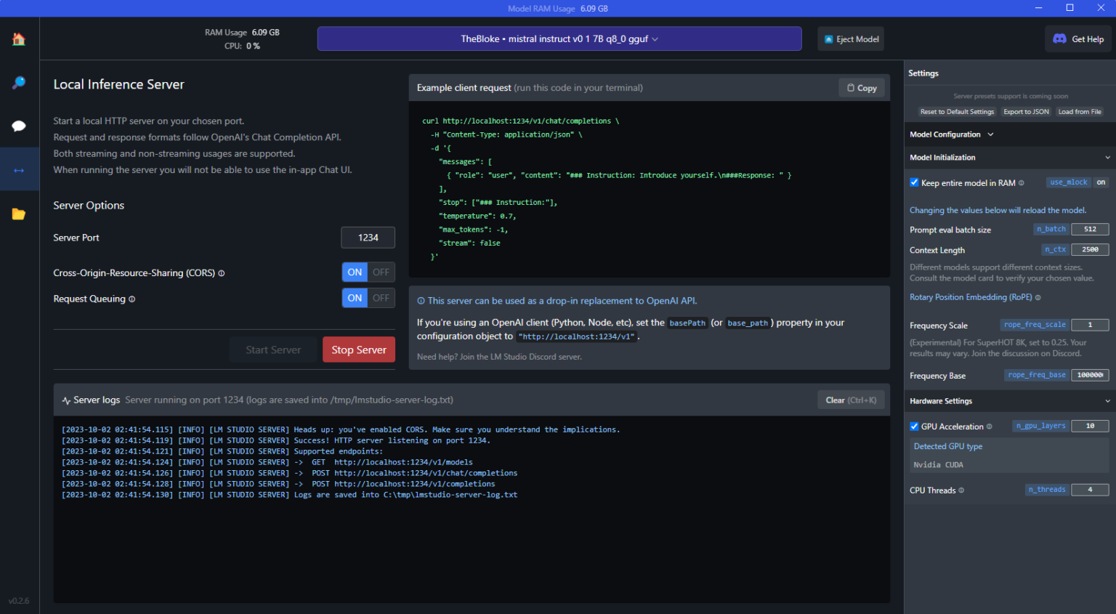The height and width of the screenshot is (614, 1116).
Task: Open the Home page from sidebar
Action: 19,39
